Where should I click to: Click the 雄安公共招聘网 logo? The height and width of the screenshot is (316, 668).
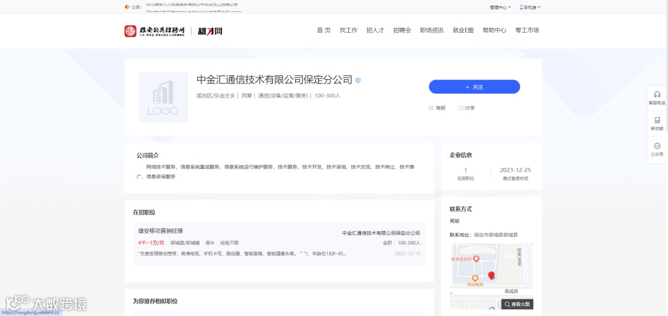point(155,31)
